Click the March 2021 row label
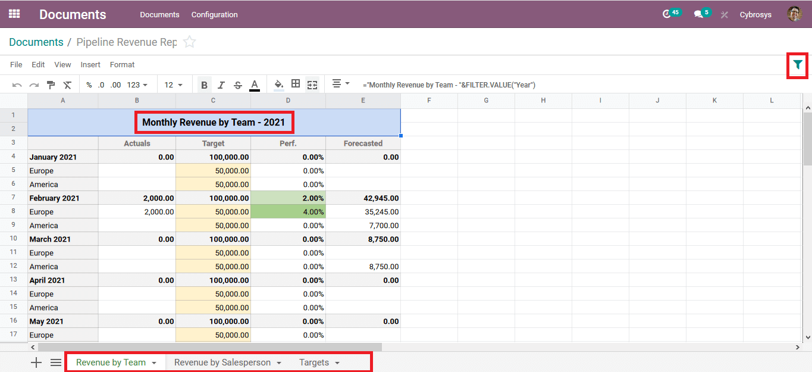The image size is (812, 372). click(63, 239)
